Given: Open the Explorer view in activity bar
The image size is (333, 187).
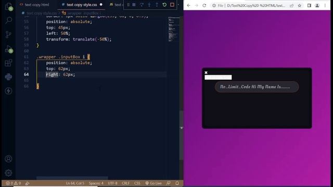Looking at the screenshot, I should 8,7.
